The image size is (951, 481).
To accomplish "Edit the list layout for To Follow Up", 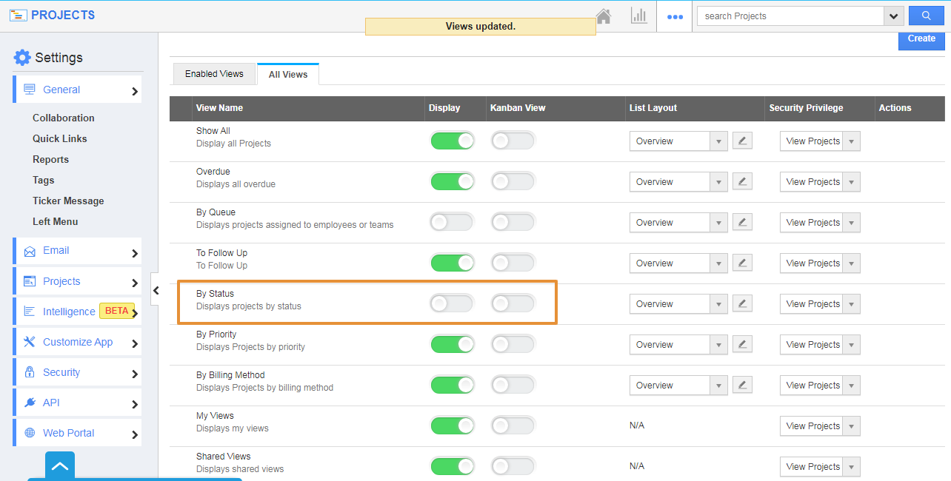I will tap(742, 263).
